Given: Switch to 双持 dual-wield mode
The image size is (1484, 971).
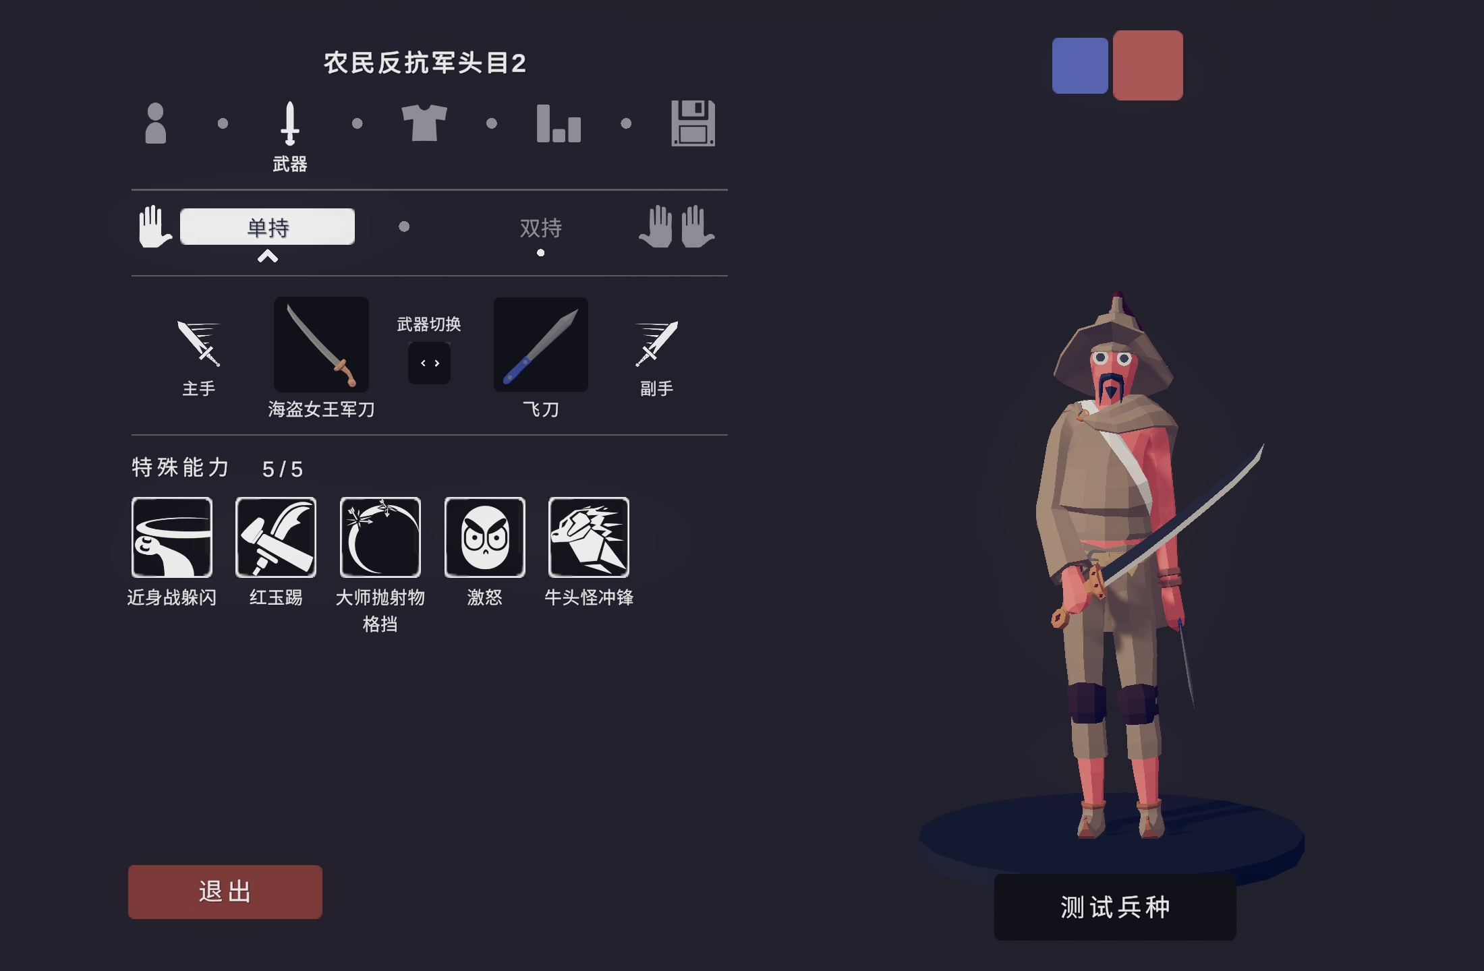Looking at the screenshot, I should click(540, 228).
